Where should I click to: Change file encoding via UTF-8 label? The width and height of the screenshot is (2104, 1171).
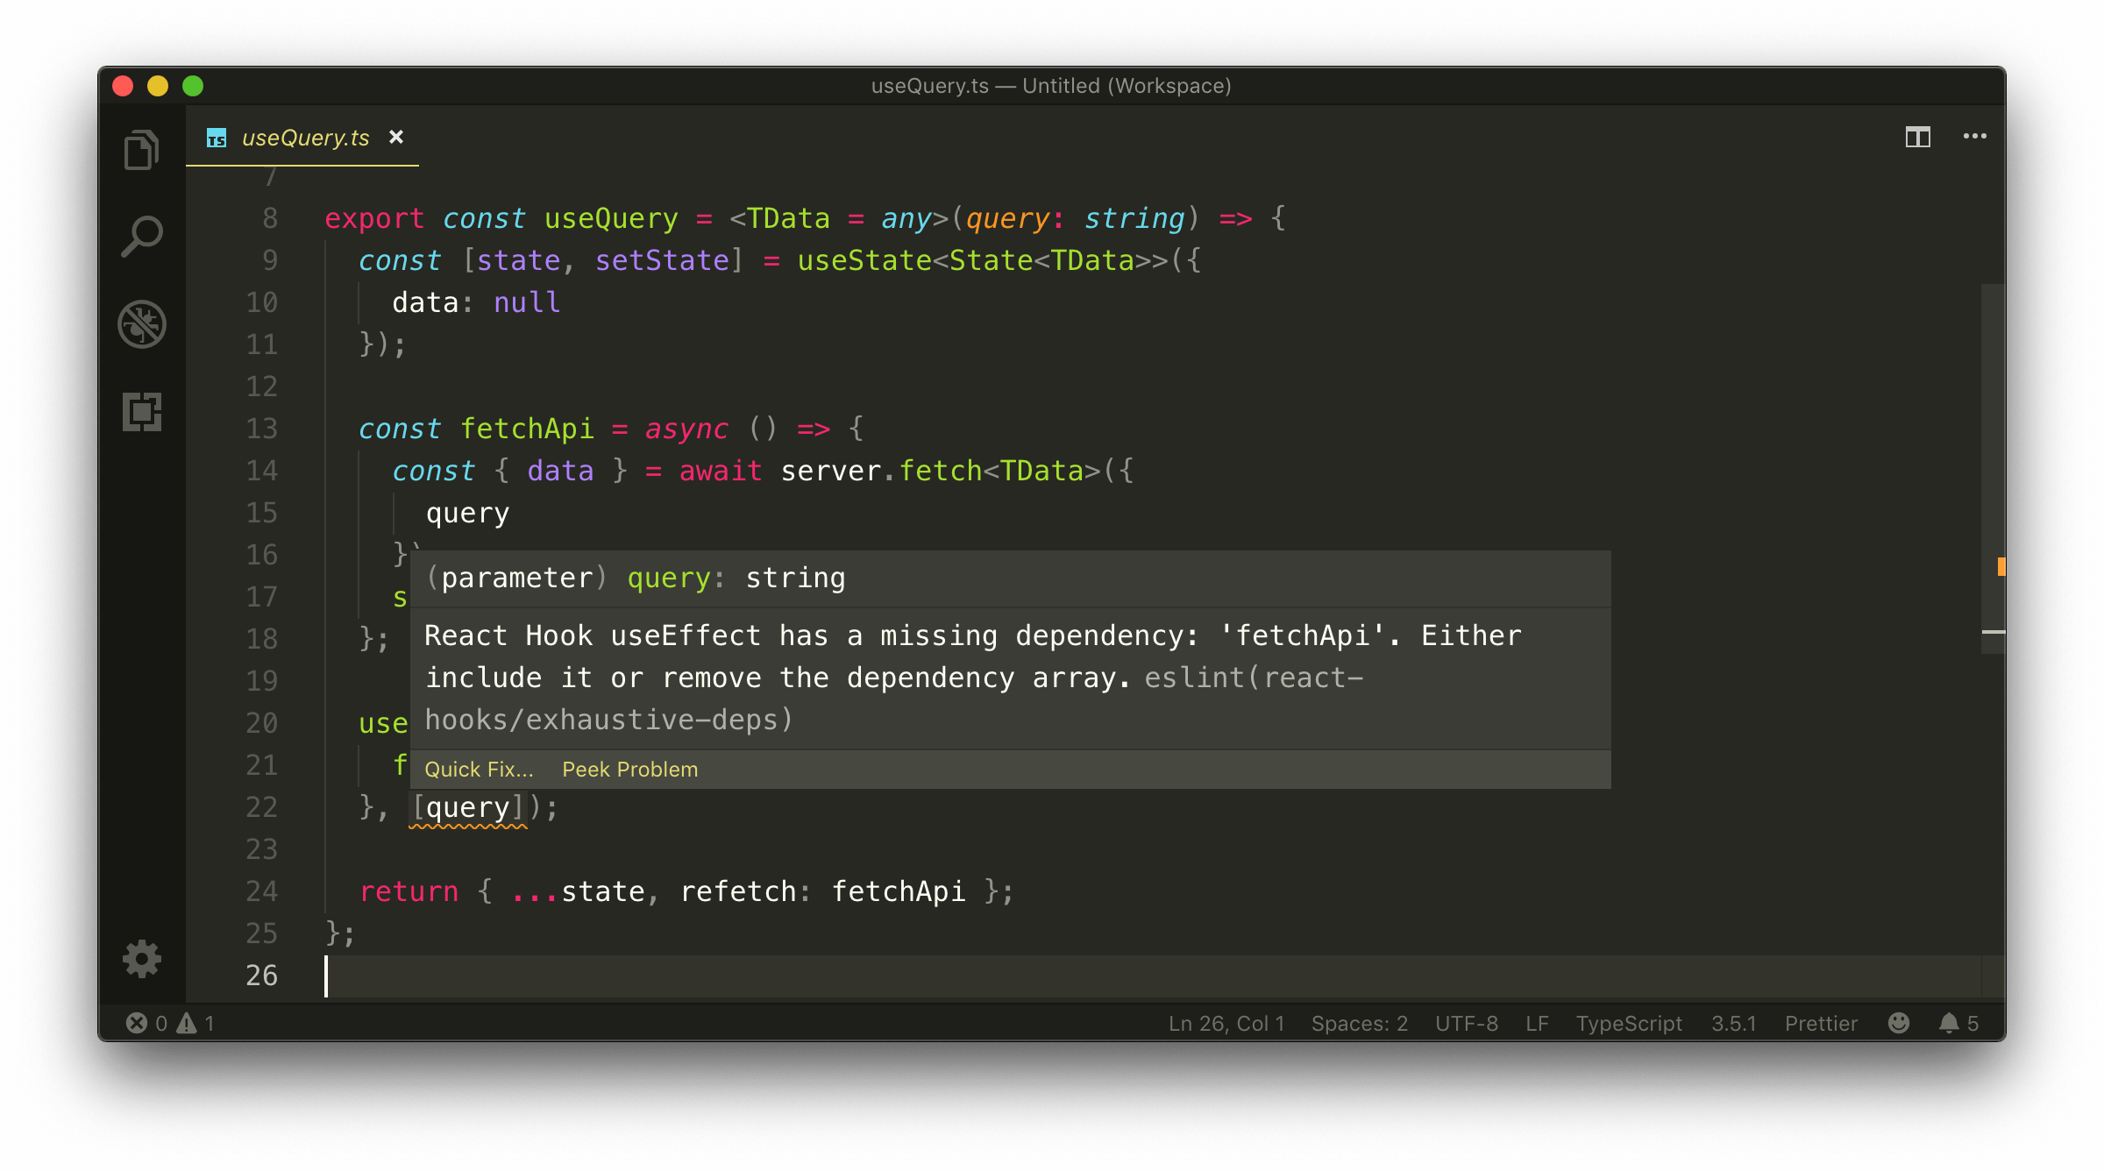click(x=1466, y=1023)
